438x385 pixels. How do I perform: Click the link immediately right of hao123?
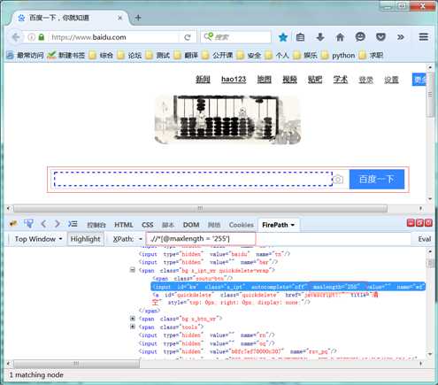tap(264, 79)
